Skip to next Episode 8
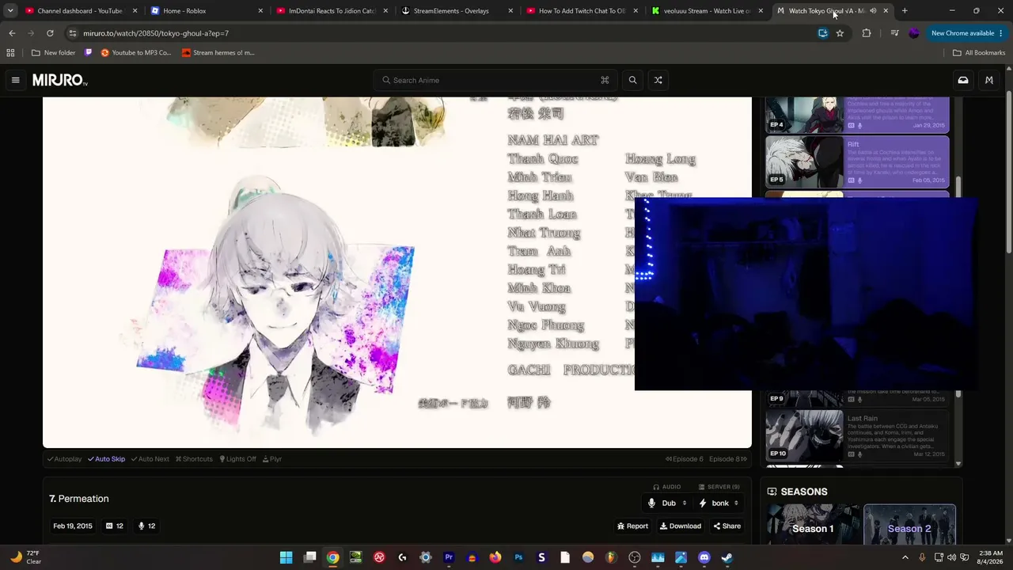Viewport: 1013px width, 570px height. [727, 459]
